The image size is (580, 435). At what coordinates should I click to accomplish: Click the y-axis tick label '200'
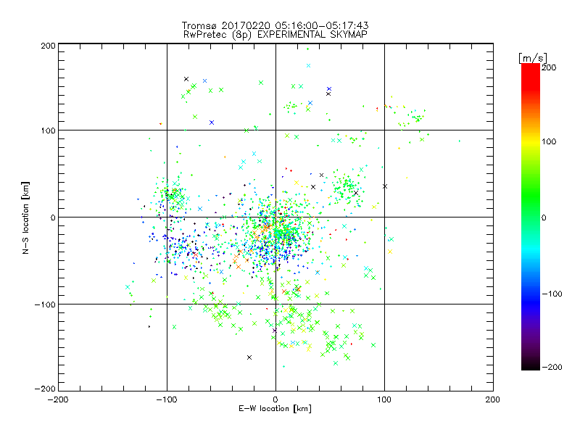pyautogui.click(x=48, y=46)
